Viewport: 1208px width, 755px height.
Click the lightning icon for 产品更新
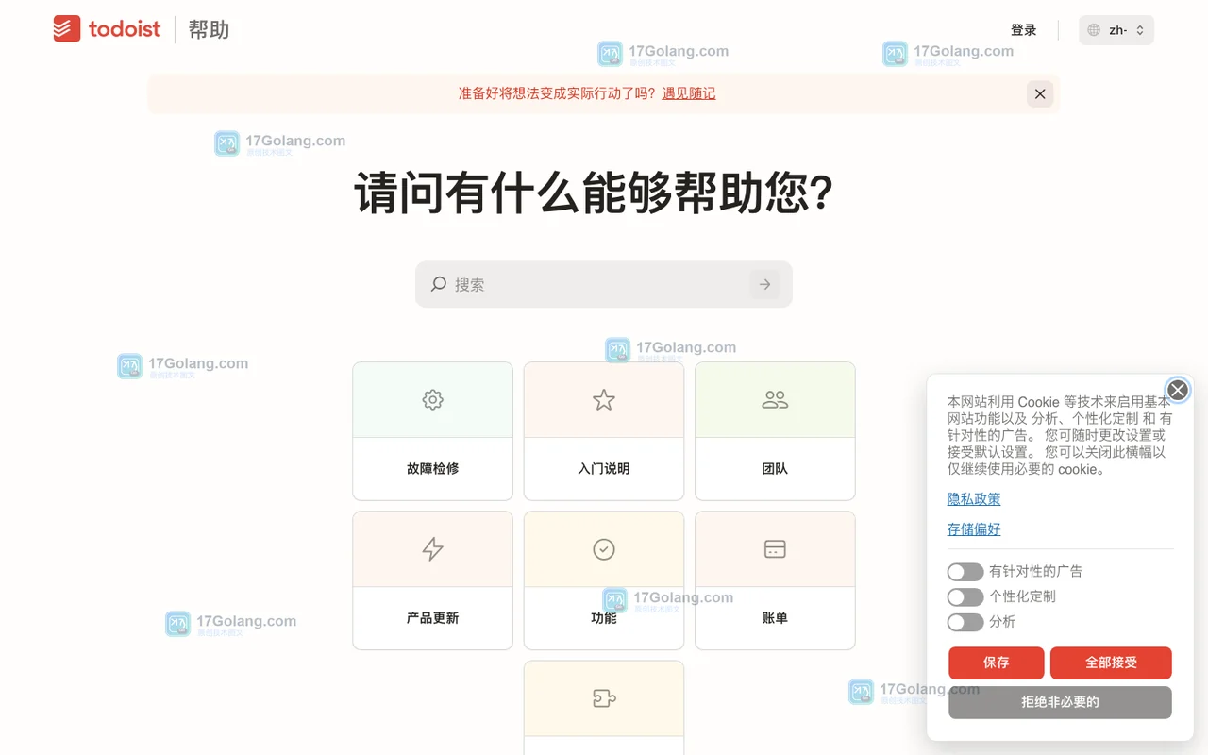(x=432, y=549)
